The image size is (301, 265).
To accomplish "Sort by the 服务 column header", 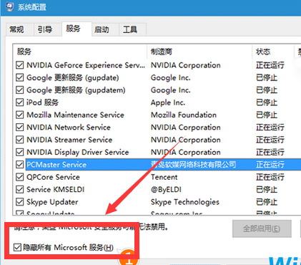I will (x=80, y=52).
